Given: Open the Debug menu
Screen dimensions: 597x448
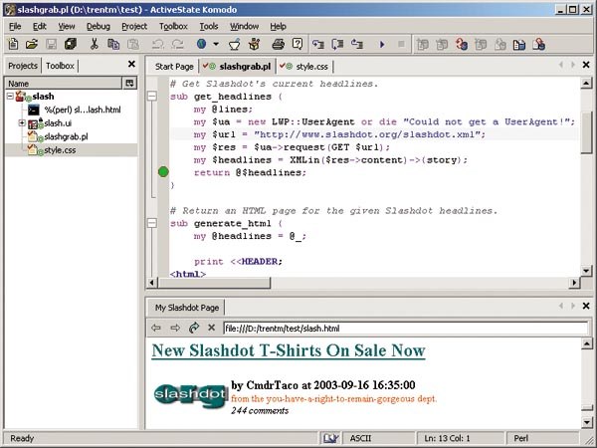Looking at the screenshot, I should click(99, 26).
